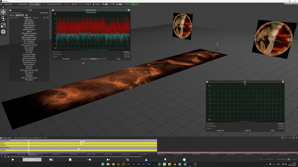Click the return-to-start undo arrow transport button
Image resolution: width=298 pixels, height=167 pixels.
pyautogui.click(x=127, y=160)
